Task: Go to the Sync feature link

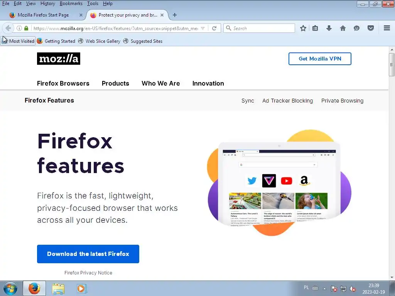Action: [248, 101]
